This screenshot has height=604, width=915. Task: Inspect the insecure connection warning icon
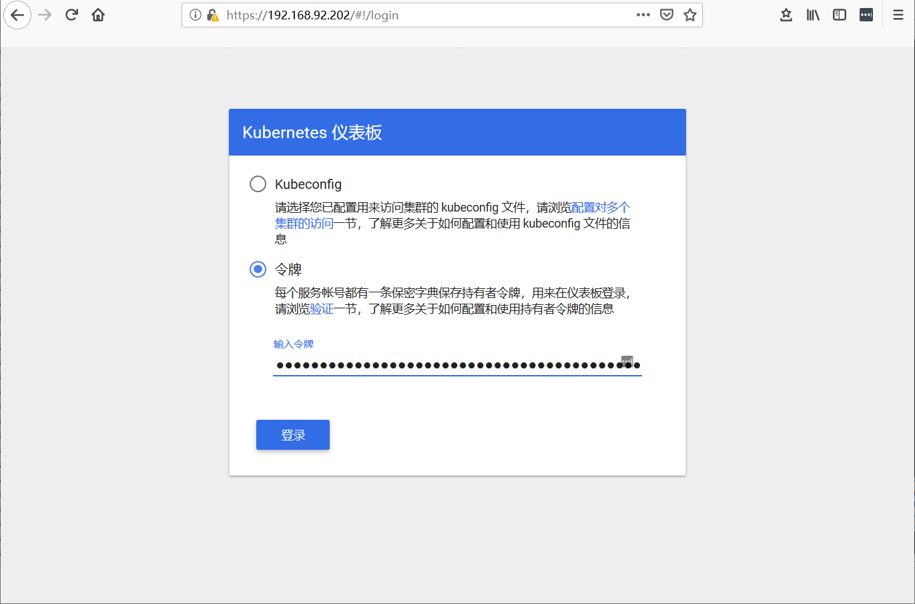(x=212, y=14)
